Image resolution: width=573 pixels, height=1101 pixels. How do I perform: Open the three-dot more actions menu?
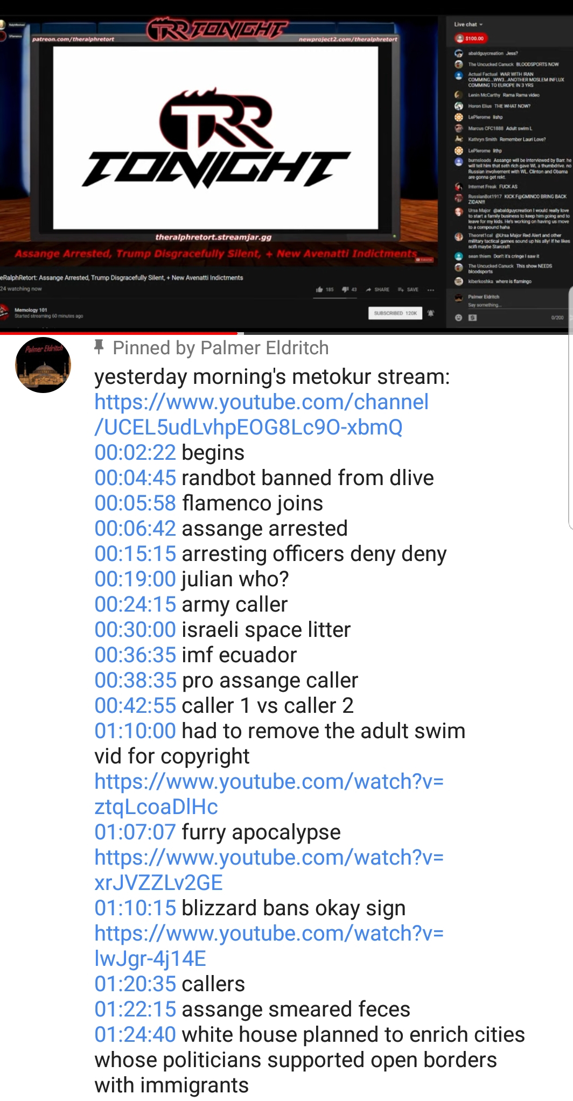click(x=431, y=290)
